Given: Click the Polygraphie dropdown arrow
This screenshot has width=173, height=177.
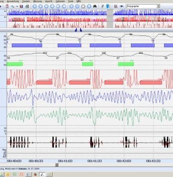Looking at the screenshot, I should pyautogui.click(x=158, y=6).
